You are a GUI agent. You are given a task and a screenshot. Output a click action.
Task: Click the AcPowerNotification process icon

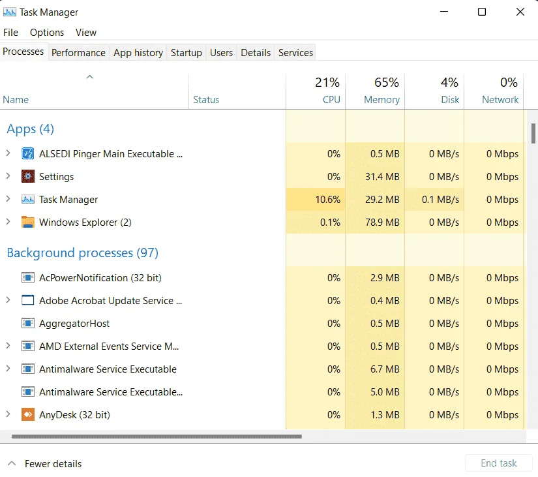coord(28,277)
